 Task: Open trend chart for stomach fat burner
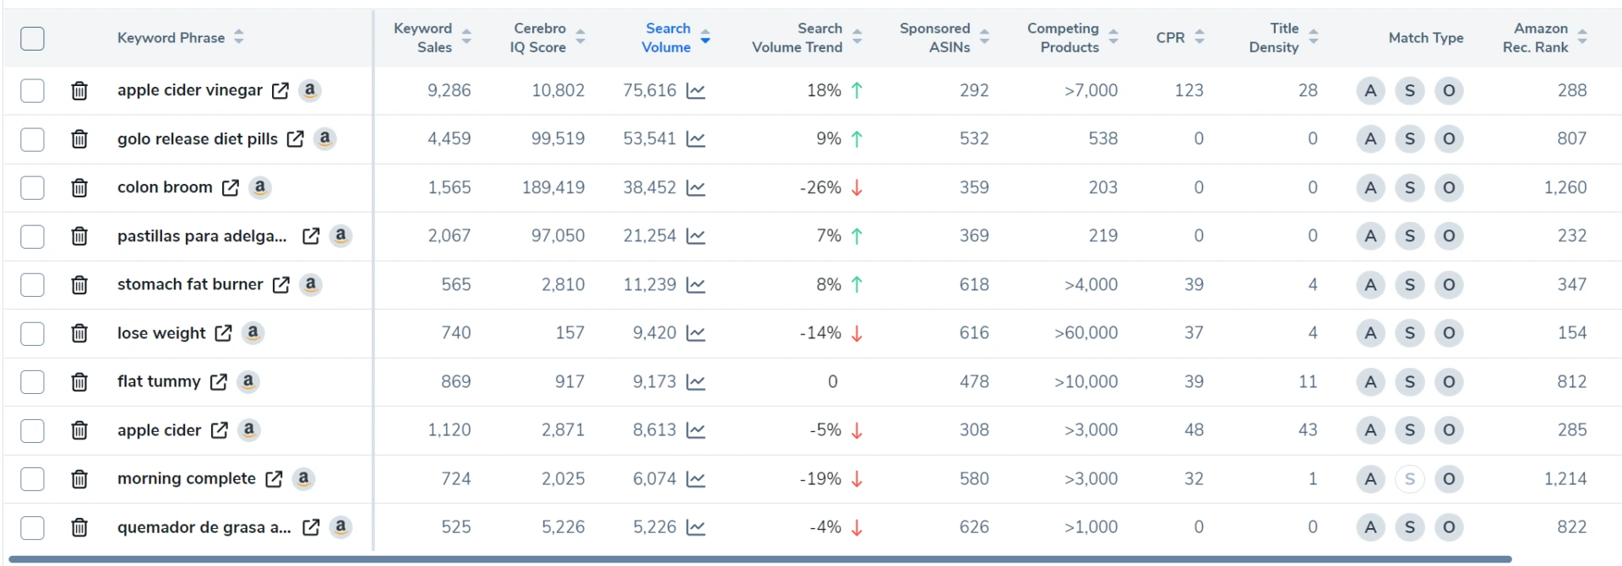click(x=696, y=285)
